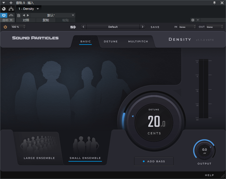Screen dimensions: 226x179
Task: Switch to the BASIC tab
Action: point(85,42)
